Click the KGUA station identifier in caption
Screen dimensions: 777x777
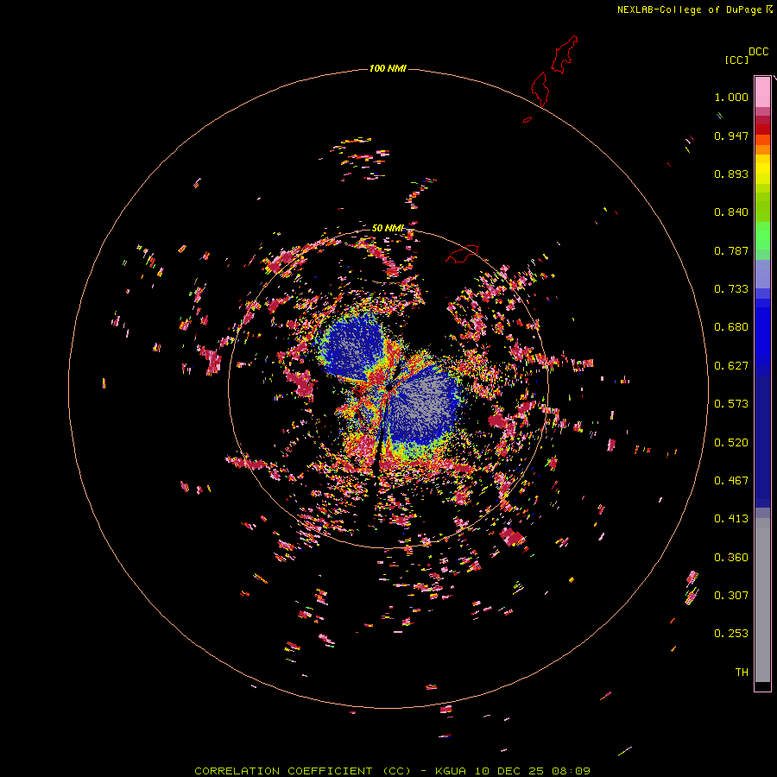[452, 771]
